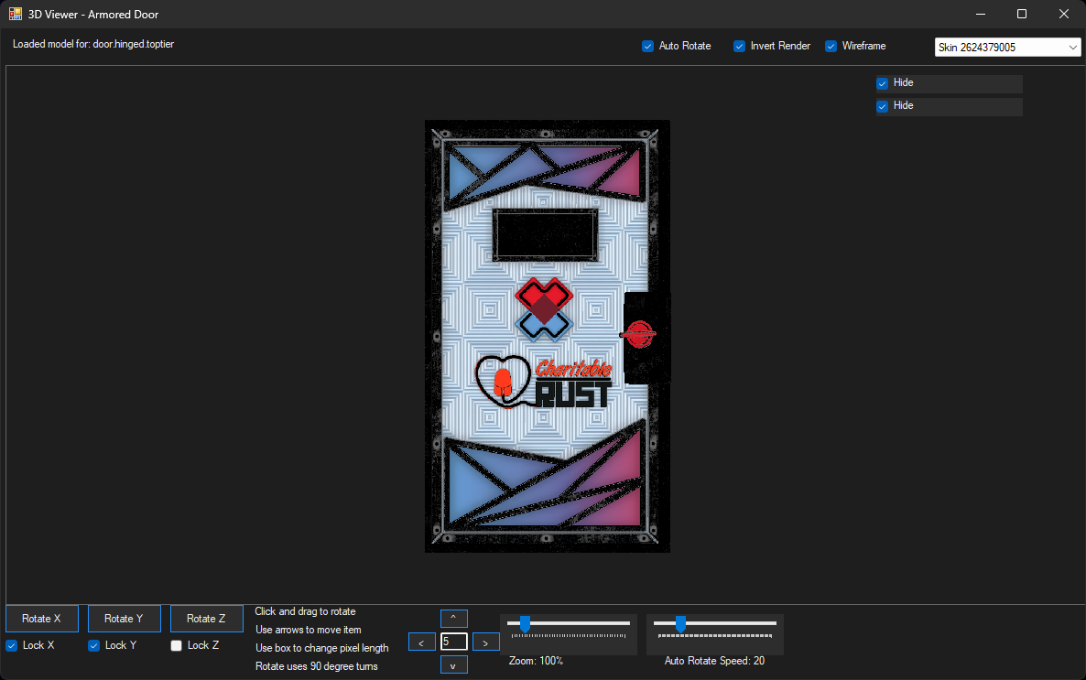Minimize the 3D Viewer window
This screenshot has width=1086, height=680.
pos(981,14)
